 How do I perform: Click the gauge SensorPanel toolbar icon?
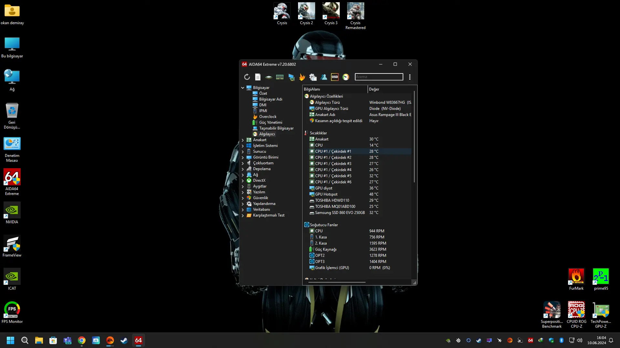pyautogui.click(x=346, y=77)
